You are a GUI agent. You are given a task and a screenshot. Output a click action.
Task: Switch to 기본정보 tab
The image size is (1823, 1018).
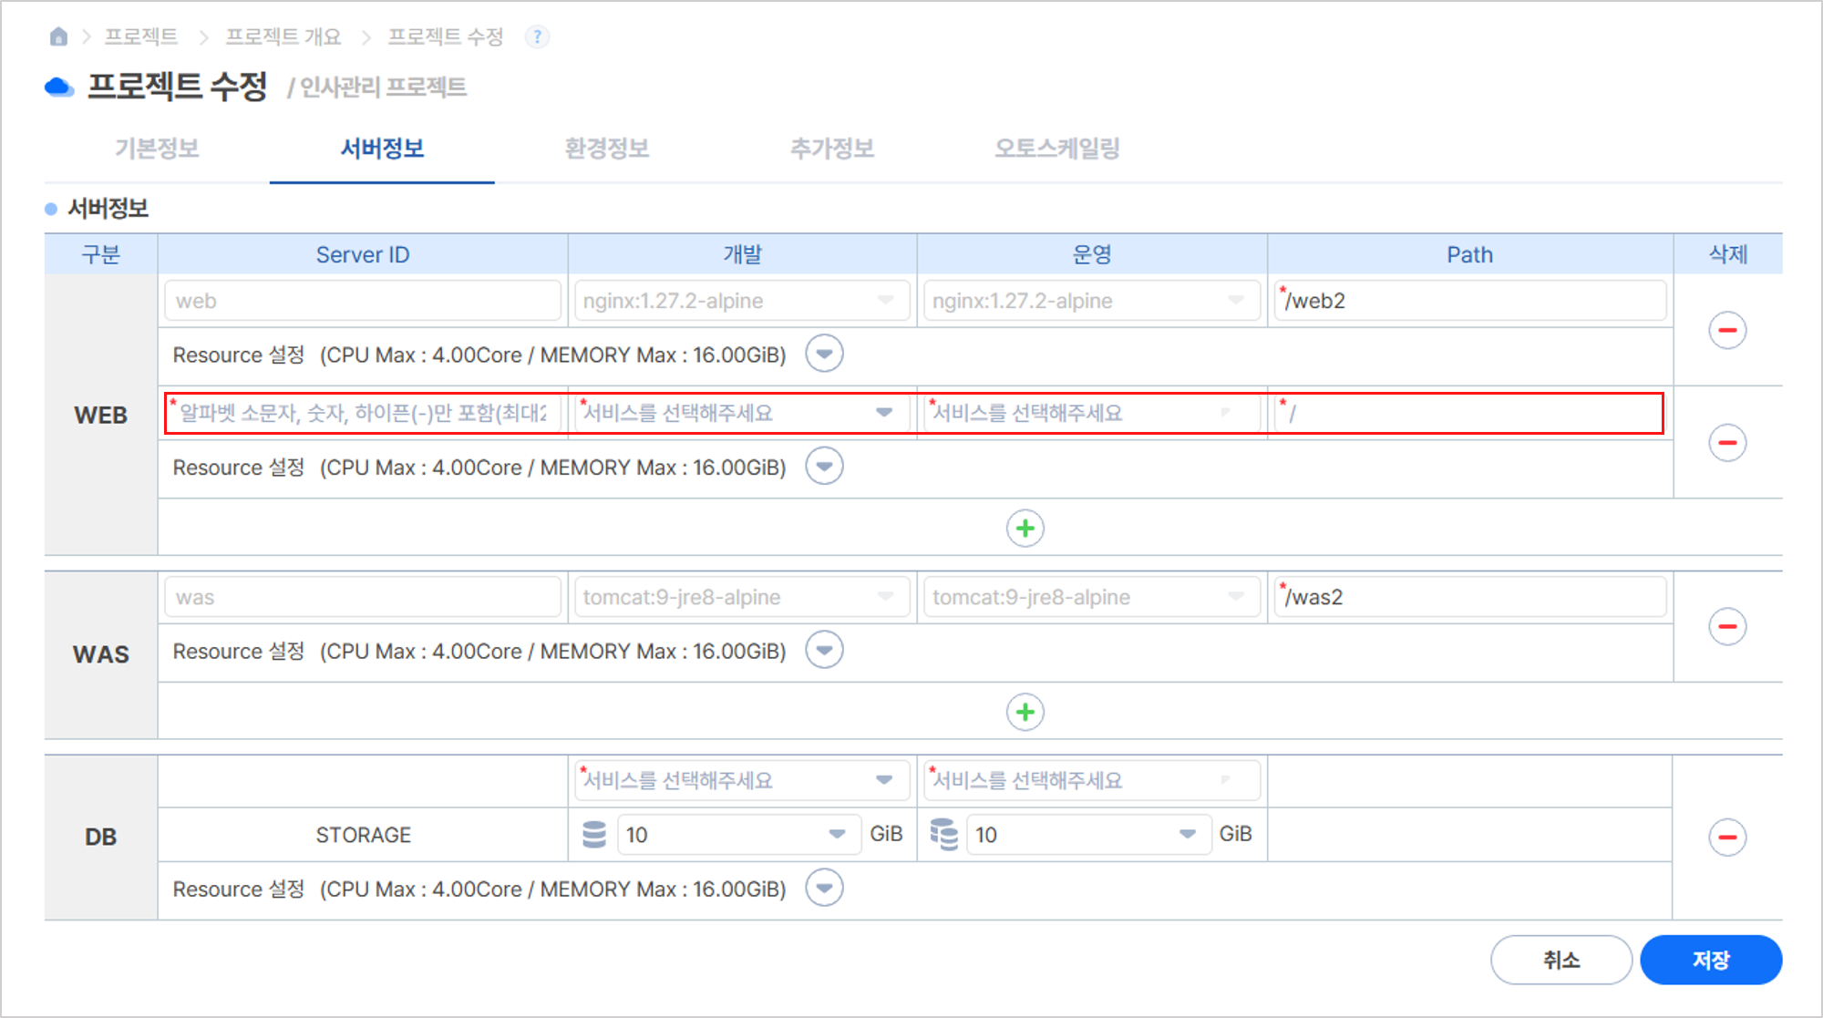[157, 149]
